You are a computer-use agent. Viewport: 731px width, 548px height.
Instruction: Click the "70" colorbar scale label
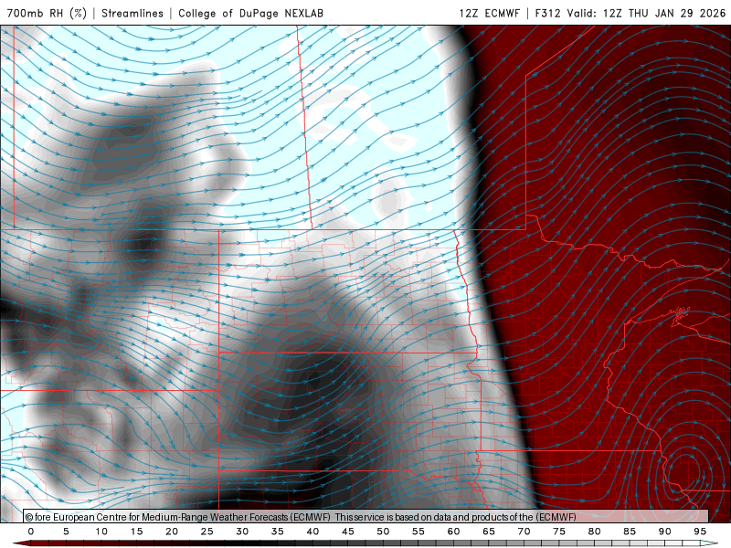[524, 532]
